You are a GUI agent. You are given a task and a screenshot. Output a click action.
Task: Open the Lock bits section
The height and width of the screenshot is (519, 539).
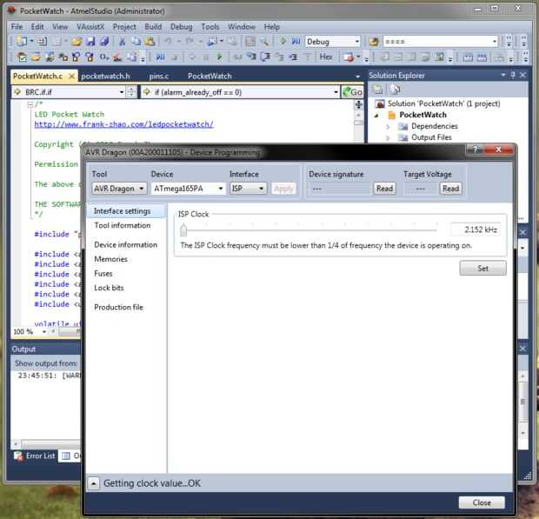[x=109, y=288]
